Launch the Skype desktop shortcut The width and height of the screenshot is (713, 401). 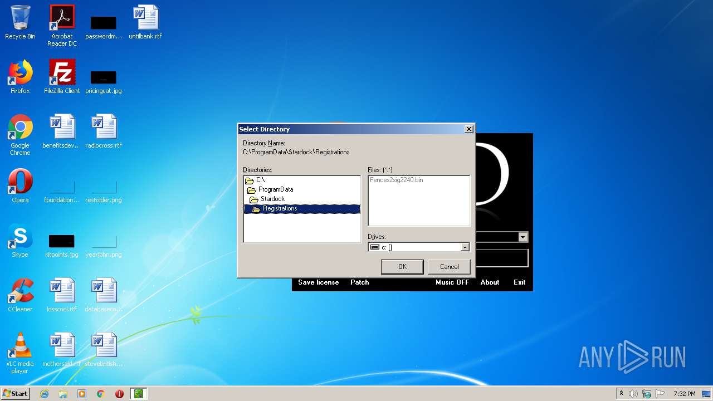(x=20, y=241)
